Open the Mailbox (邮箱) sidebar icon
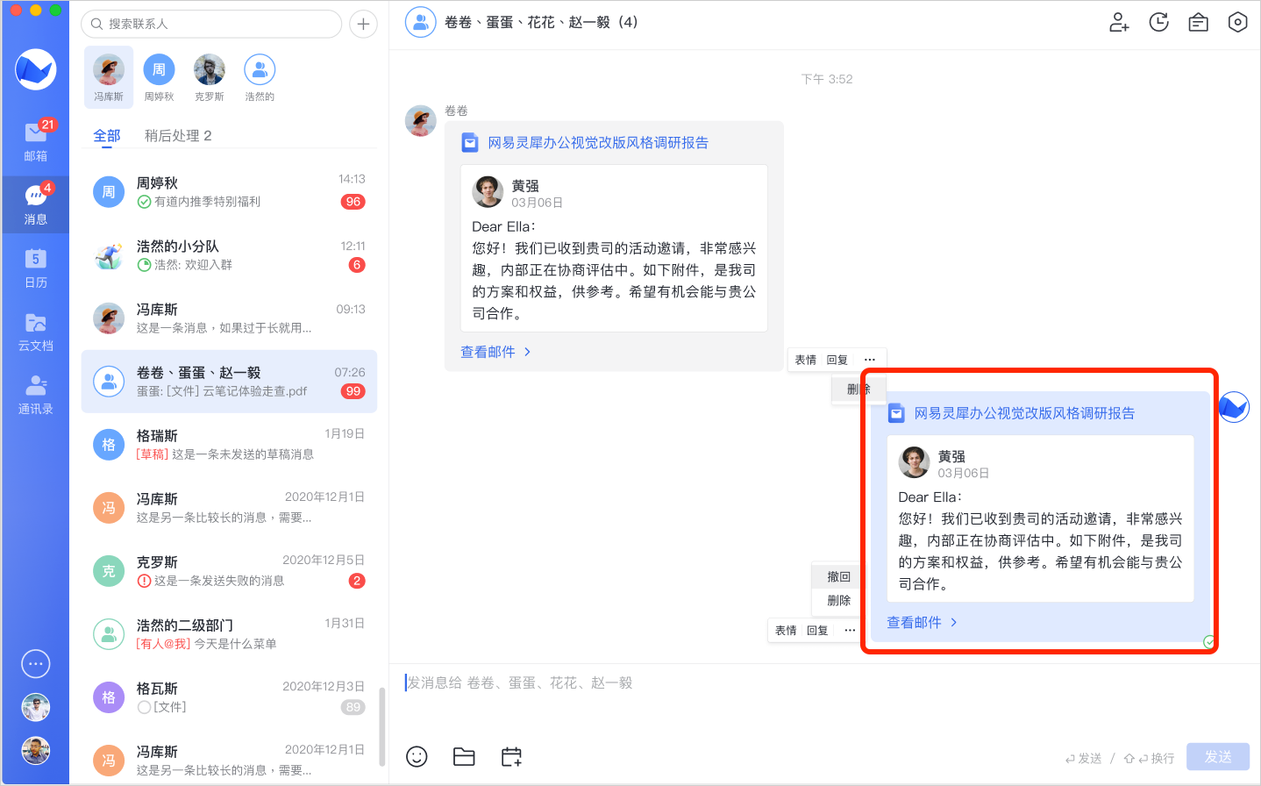 [36, 141]
